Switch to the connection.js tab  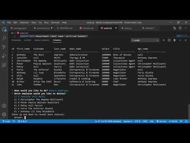43,28
